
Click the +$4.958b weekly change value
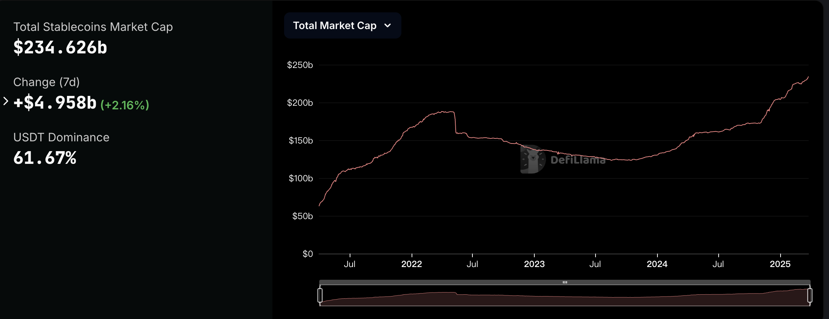[x=55, y=103]
